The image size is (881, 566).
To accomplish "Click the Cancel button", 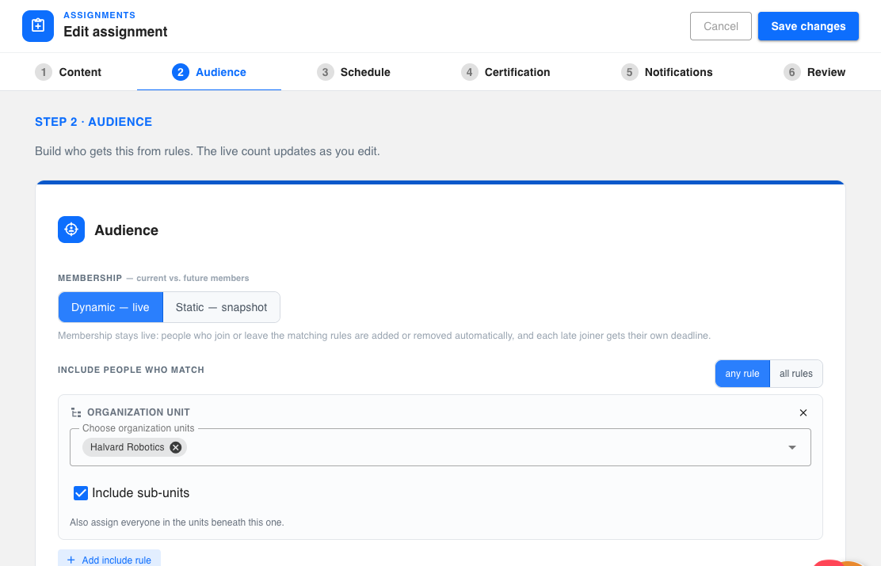I will [721, 26].
